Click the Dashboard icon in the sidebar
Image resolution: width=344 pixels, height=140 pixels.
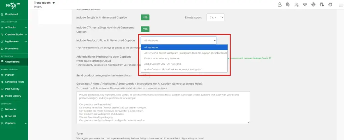(2, 14)
